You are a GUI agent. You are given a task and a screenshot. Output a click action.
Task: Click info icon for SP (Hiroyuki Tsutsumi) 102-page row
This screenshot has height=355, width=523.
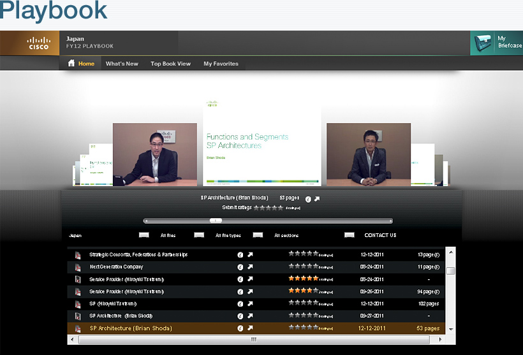(x=240, y=303)
